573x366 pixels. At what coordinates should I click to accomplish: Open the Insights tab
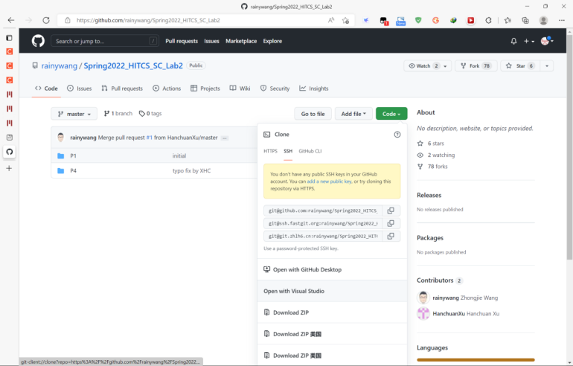pos(314,89)
